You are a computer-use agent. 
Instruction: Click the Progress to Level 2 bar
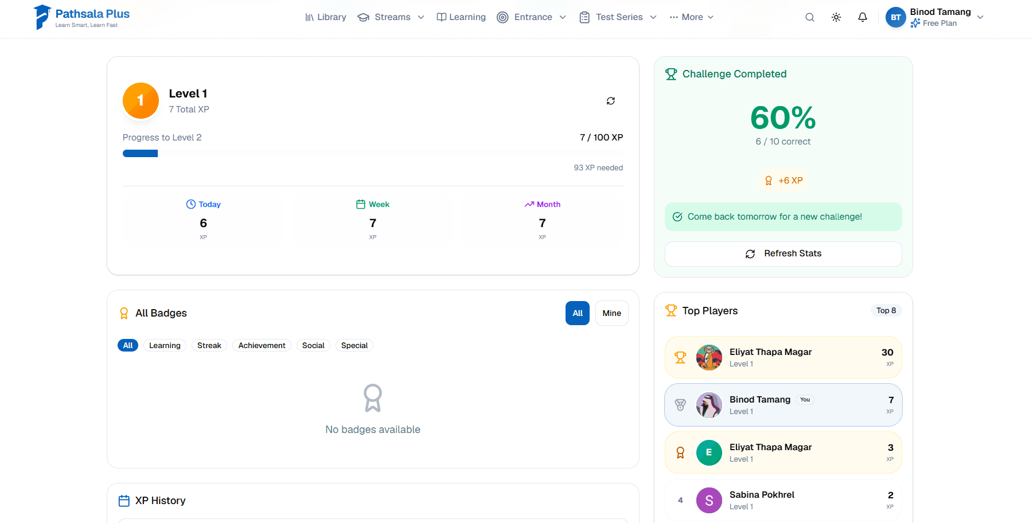(x=373, y=153)
